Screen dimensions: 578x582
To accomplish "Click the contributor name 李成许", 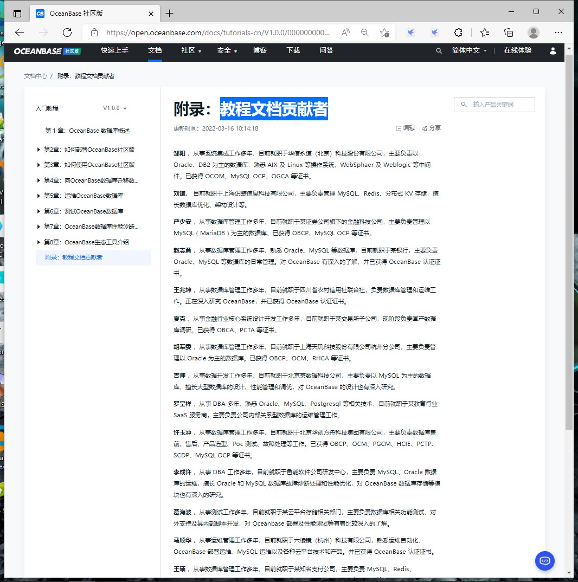I will (x=182, y=472).
